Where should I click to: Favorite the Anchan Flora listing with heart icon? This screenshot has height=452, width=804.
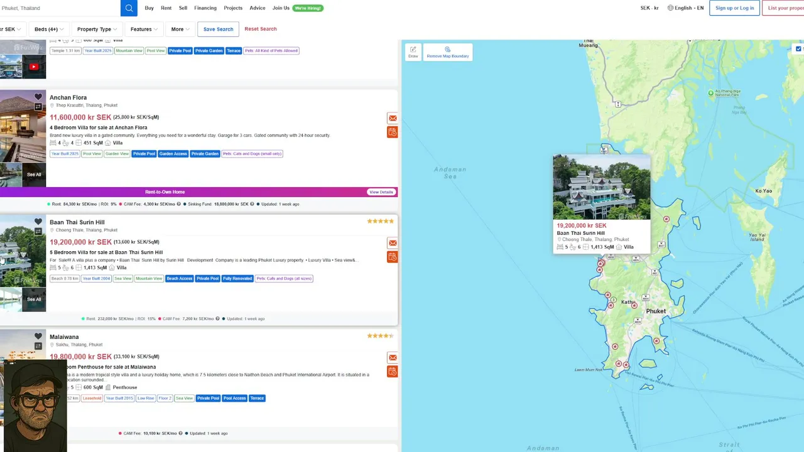[38, 97]
